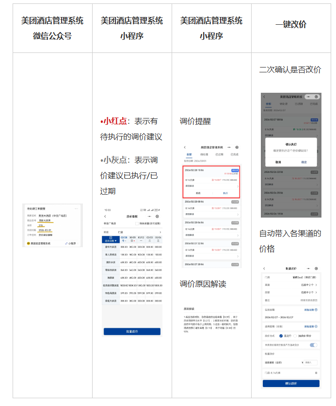This screenshot has height=406, width=336.
Task: Click 1800.00 price cell under 02/28
Action: [124, 286]
